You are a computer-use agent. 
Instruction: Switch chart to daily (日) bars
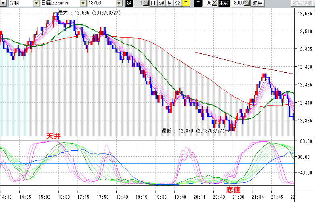coord(153,3)
